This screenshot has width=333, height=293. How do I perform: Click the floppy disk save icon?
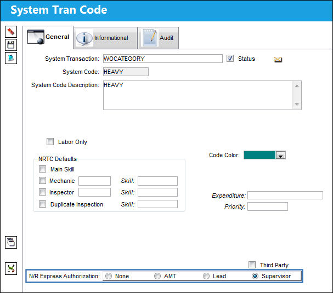(11, 45)
